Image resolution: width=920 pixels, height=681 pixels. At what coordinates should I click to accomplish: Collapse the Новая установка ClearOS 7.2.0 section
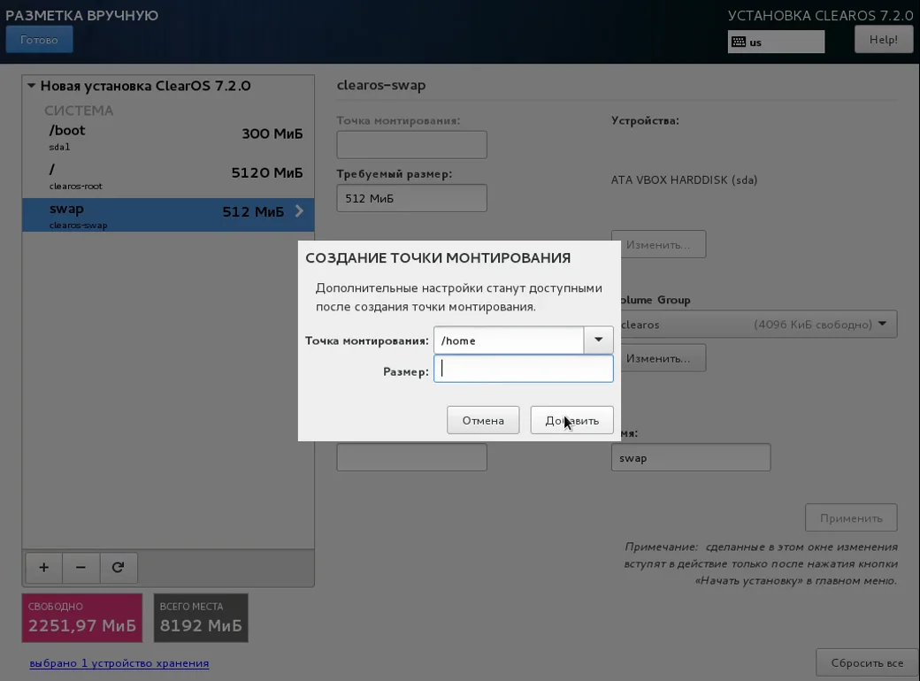[x=32, y=86]
